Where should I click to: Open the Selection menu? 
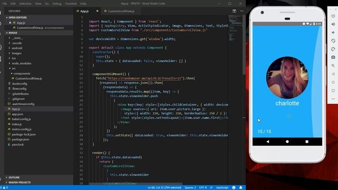[25, 4]
